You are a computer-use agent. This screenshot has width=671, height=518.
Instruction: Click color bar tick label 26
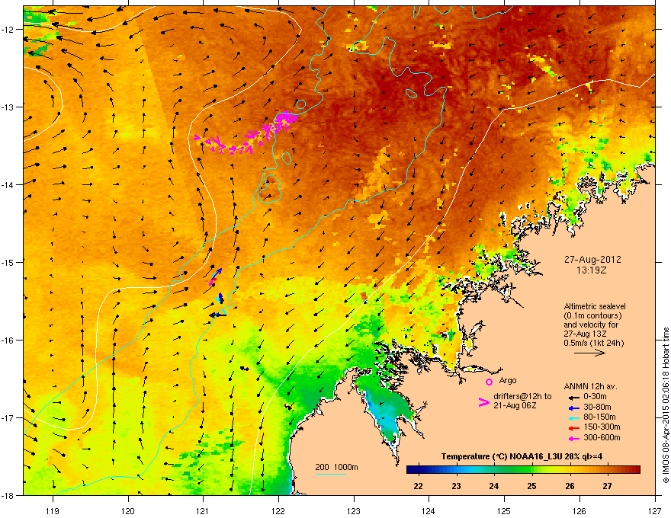point(570,486)
